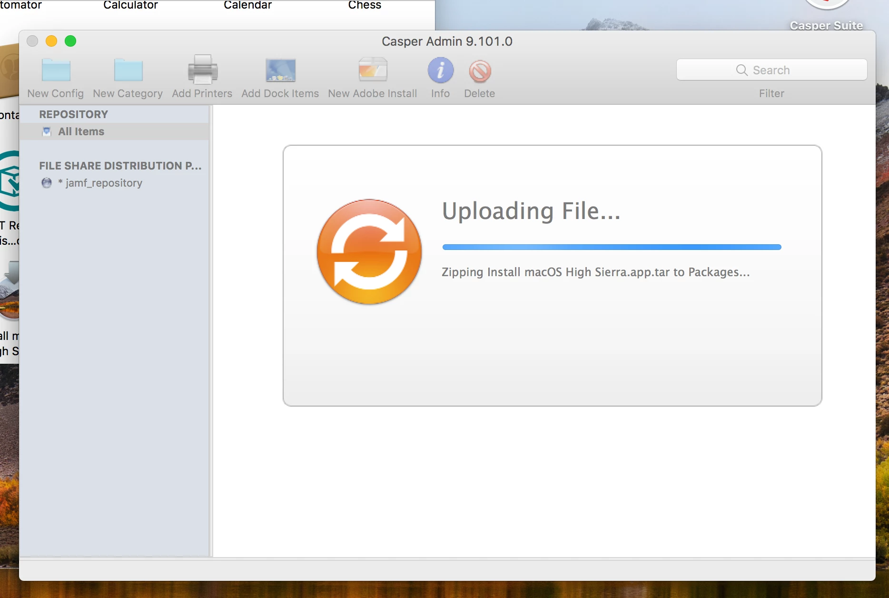The height and width of the screenshot is (598, 889).
Task: Click the jamf_repository globe icon
Action: tap(47, 183)
